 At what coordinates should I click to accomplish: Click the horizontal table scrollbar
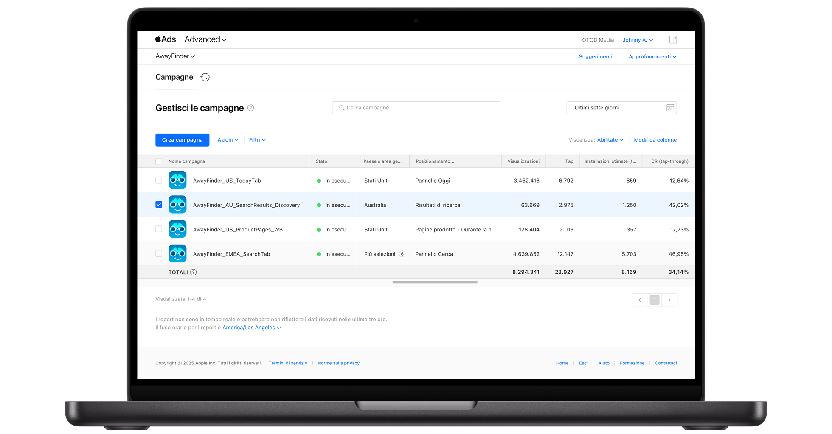tap(435, 282)
